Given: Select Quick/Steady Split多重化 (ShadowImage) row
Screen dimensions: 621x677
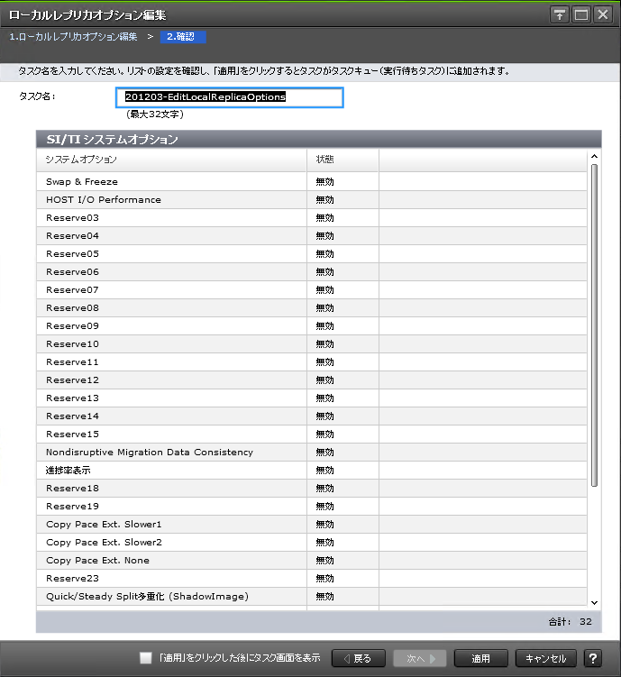Looking at the screenshot, I should [312, 597].
